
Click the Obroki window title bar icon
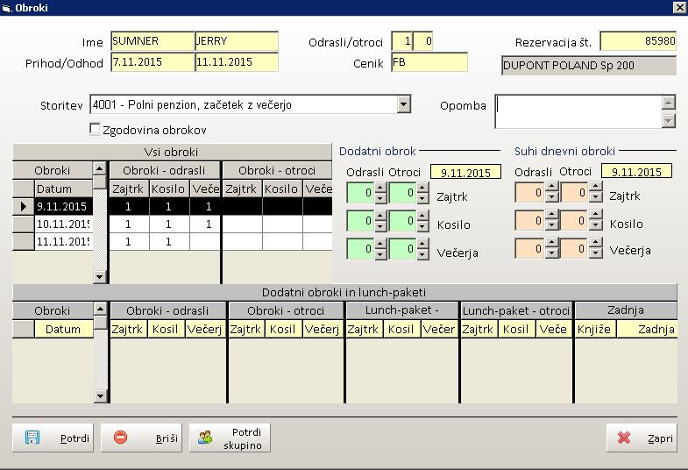6,8
